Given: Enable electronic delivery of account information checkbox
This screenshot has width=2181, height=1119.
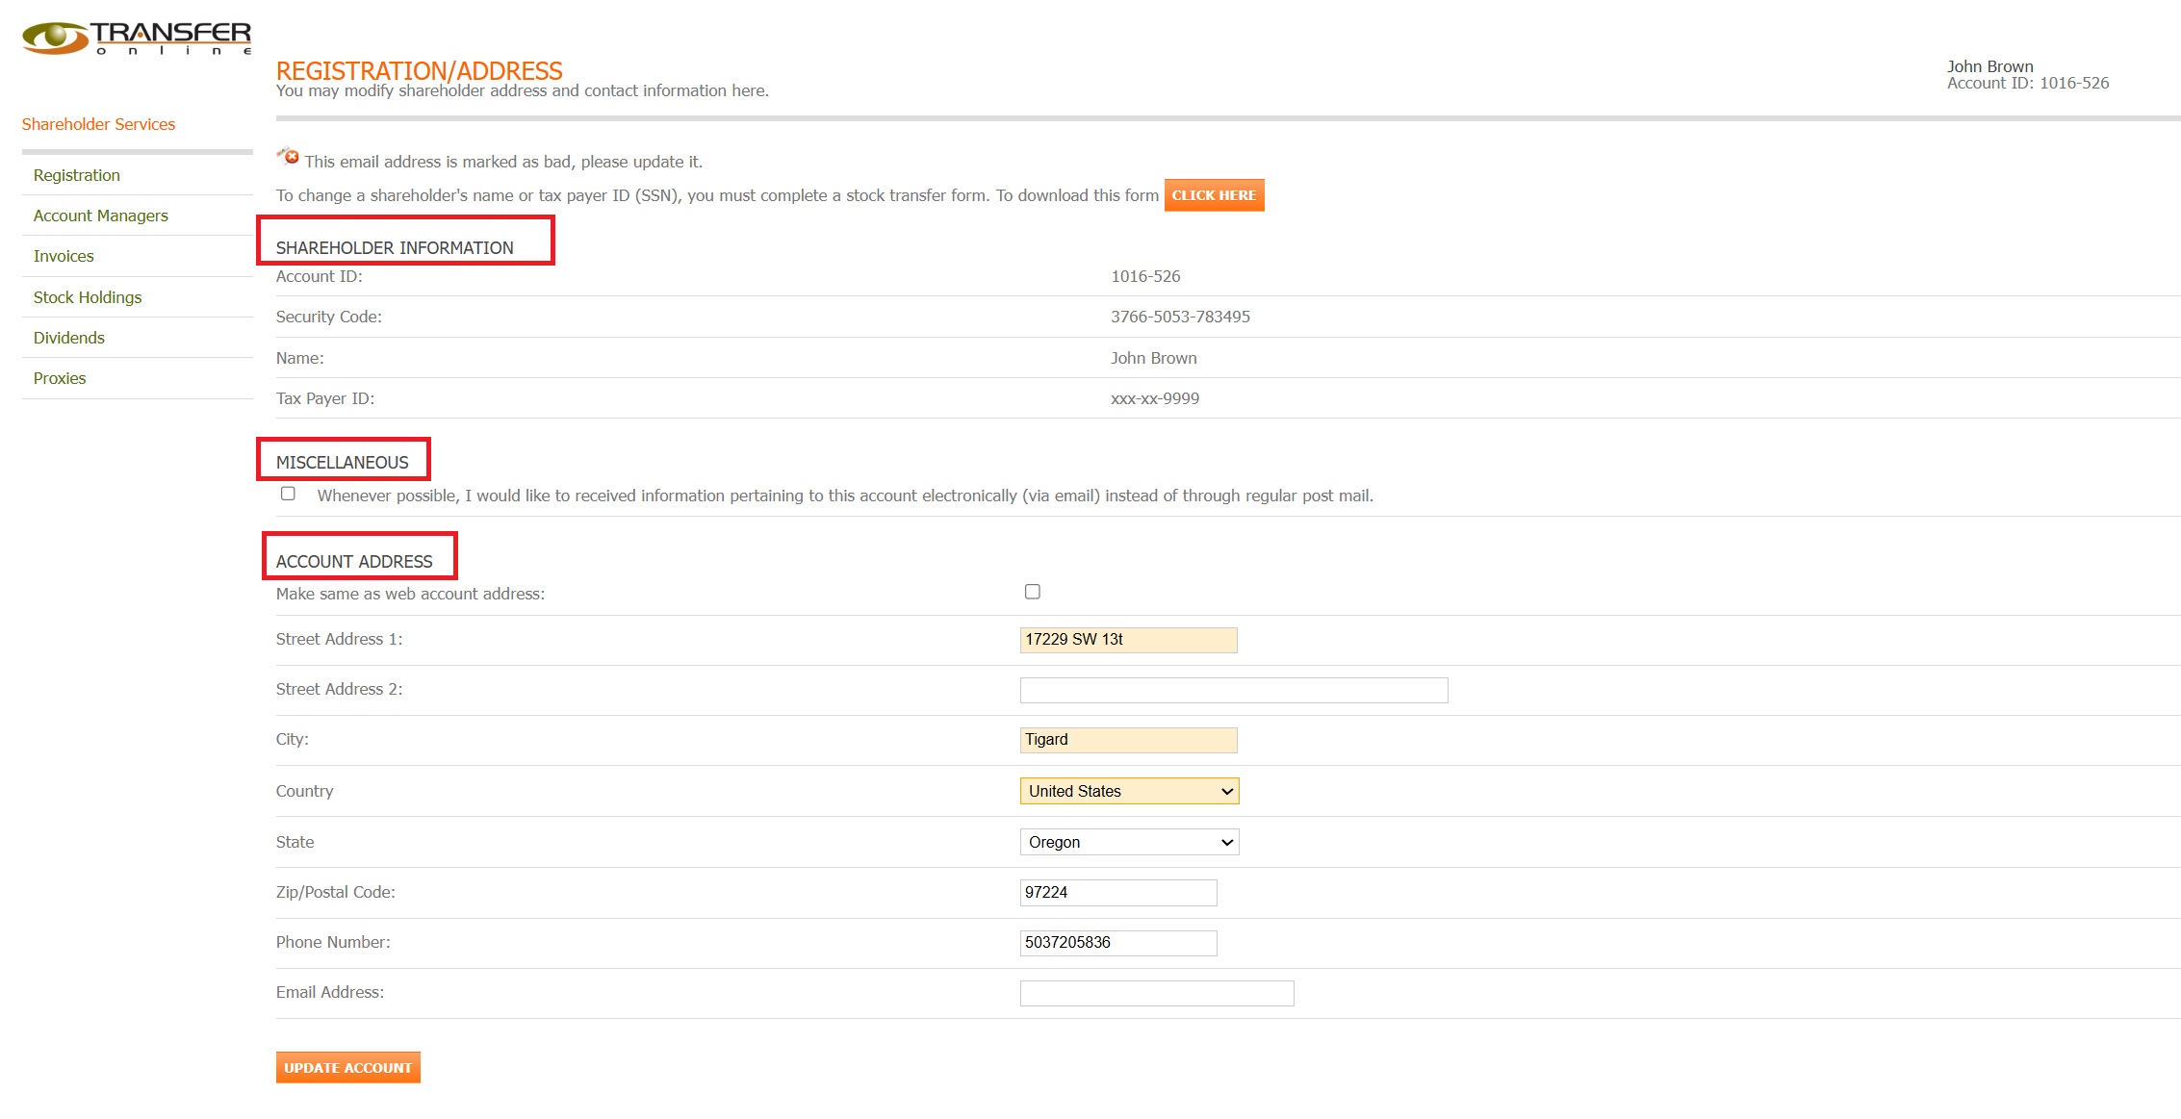Looking at the screenshot, I should tap(288, 494).
